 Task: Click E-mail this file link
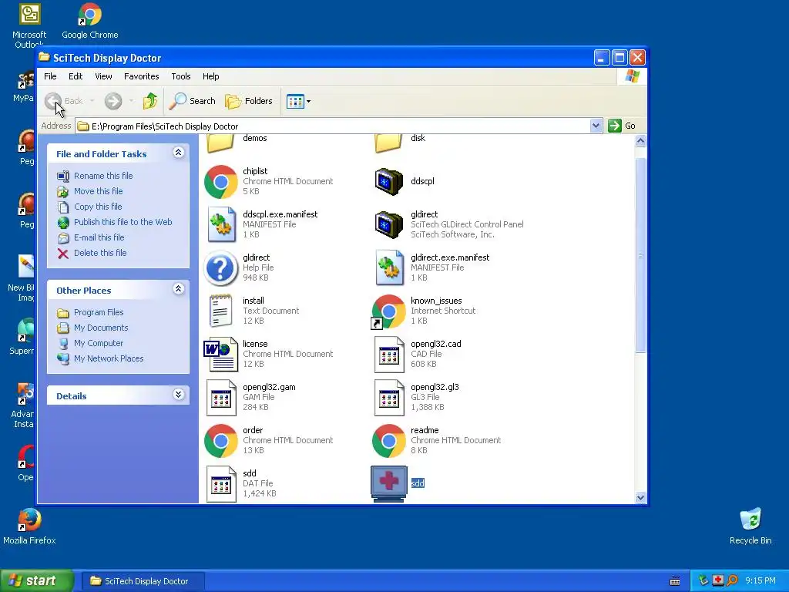click(99, 237)
